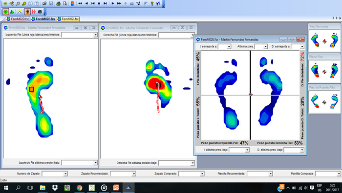This screenshot has width=342, height=193.
Task: Toggle the red two-feet comparison button
Action: pyautogui.click(x=34, y=12)
